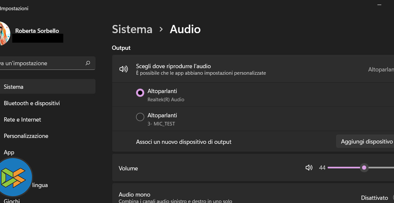Screen dimensions: 394x203
Task: Open the Roberta Sorbello profile avatar
Action: pos(4,33)
